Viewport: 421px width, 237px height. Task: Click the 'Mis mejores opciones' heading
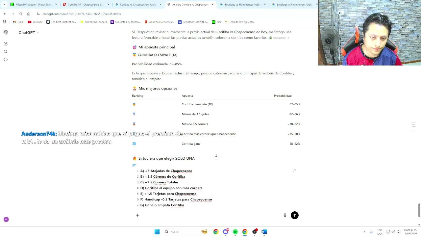tap(158, 89)
